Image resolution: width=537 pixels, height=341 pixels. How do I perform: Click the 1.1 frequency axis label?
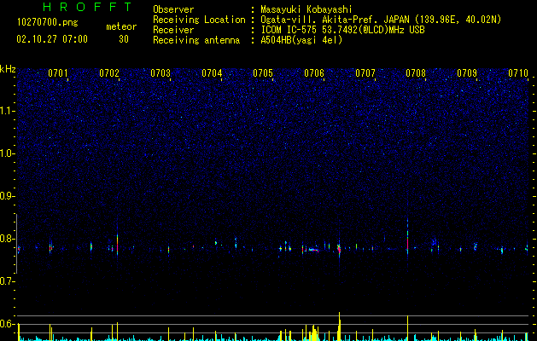(7, 111)
